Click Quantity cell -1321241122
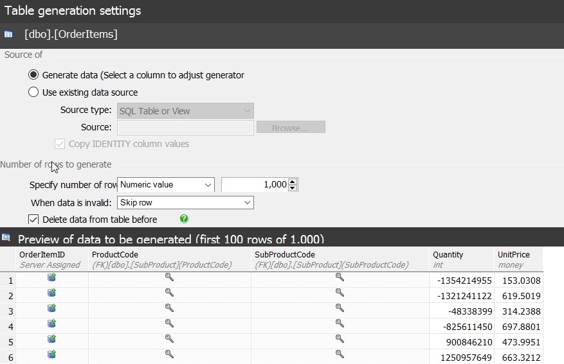This screenshot has width=564, height=364. (462, 296)
